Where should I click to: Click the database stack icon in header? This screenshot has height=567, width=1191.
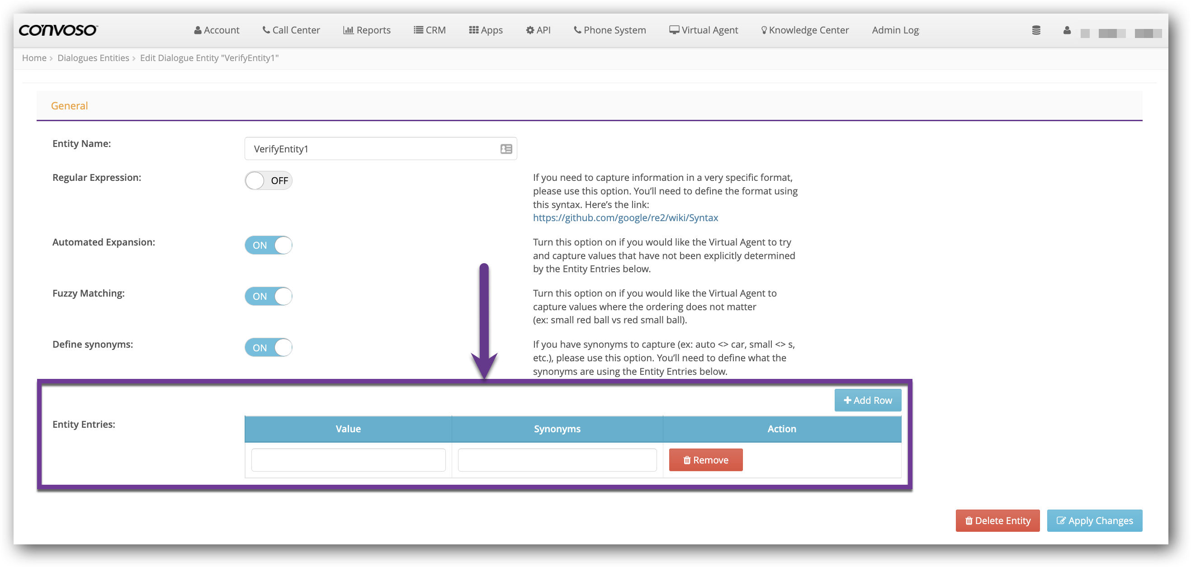tap(1036, 30)
